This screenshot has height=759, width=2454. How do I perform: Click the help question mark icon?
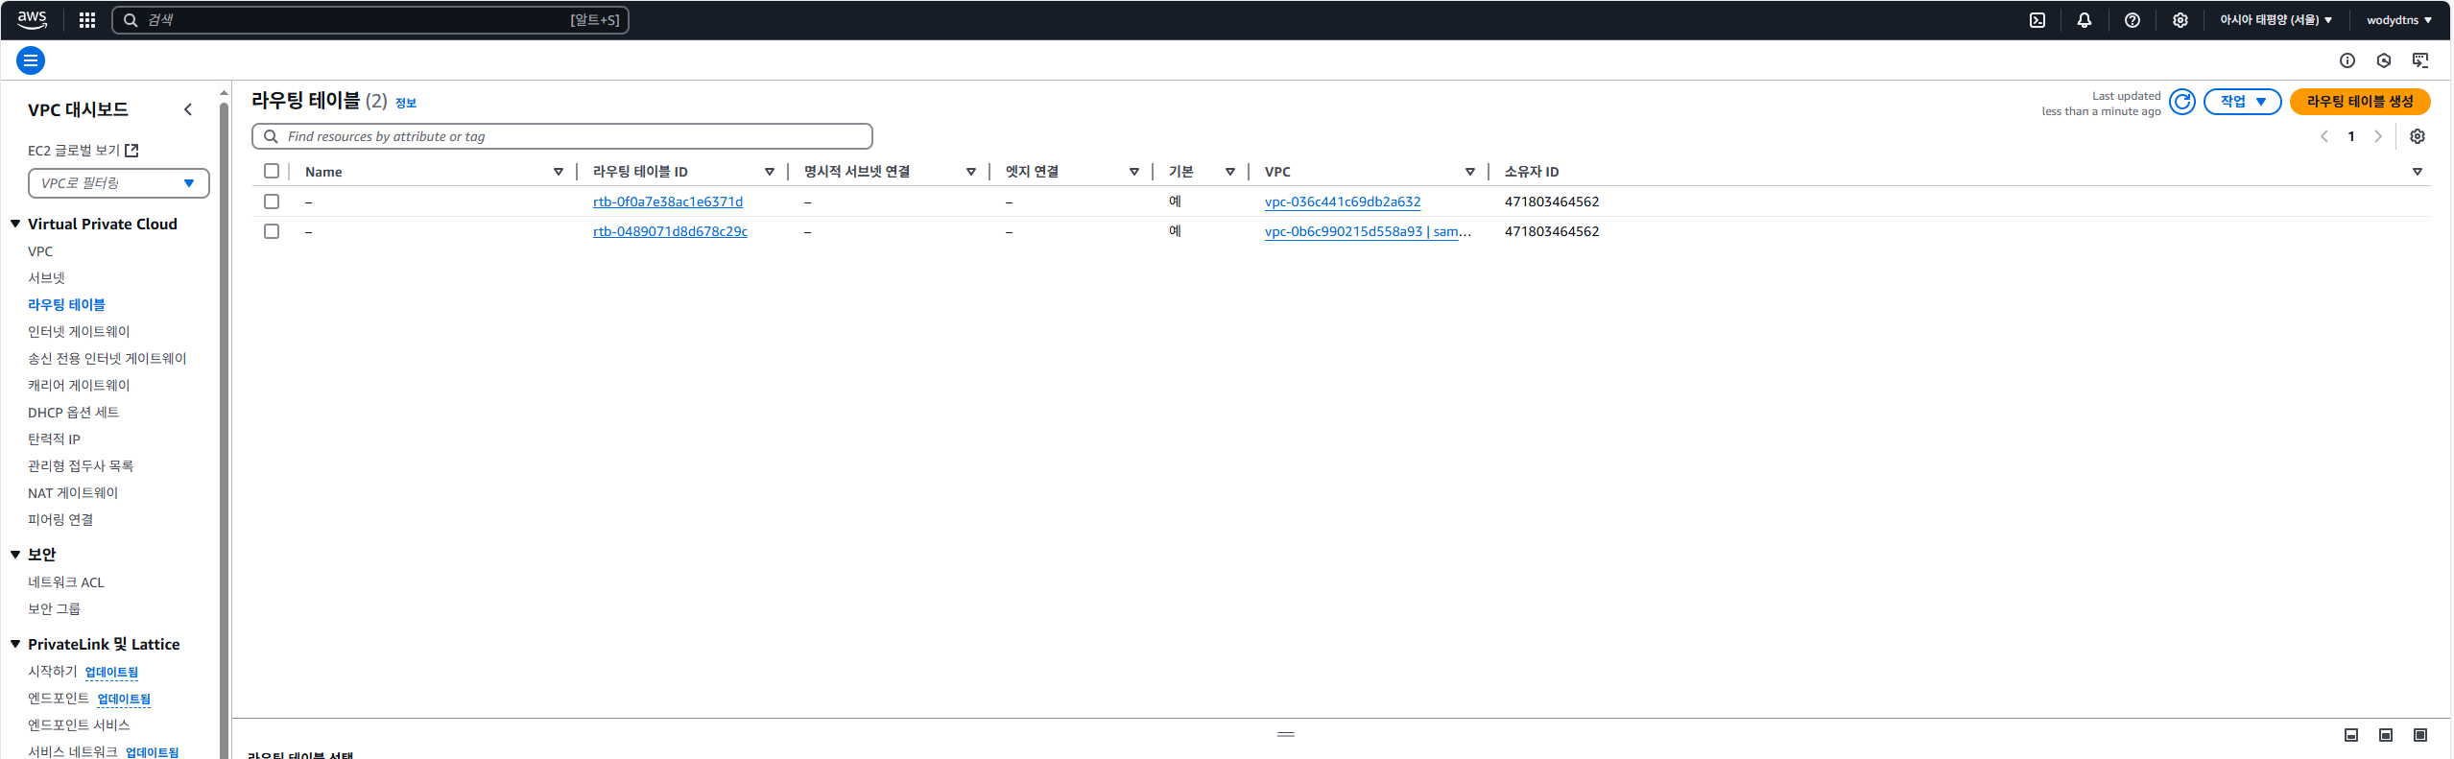2132,20
